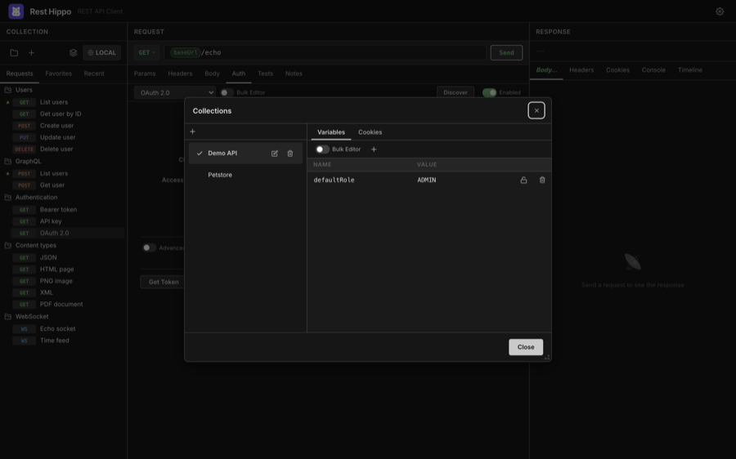The height and width of the screenshot is (459, 736).
Task: Open the OAuth 2.0 auth type dropdown
Action: (175, 93)
